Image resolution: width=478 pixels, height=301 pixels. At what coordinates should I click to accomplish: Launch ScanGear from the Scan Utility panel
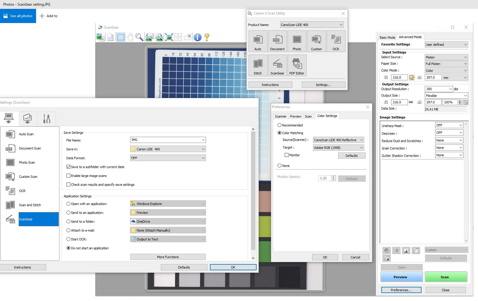coord(277,65)
